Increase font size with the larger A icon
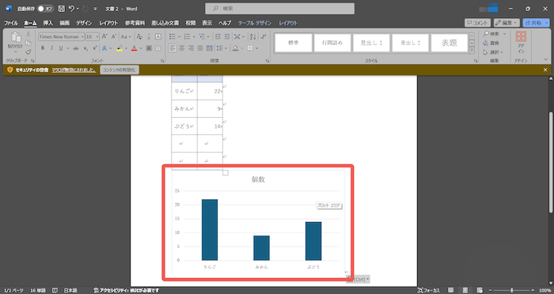Screen dimensions: 554x294 [x=104, y=36]
